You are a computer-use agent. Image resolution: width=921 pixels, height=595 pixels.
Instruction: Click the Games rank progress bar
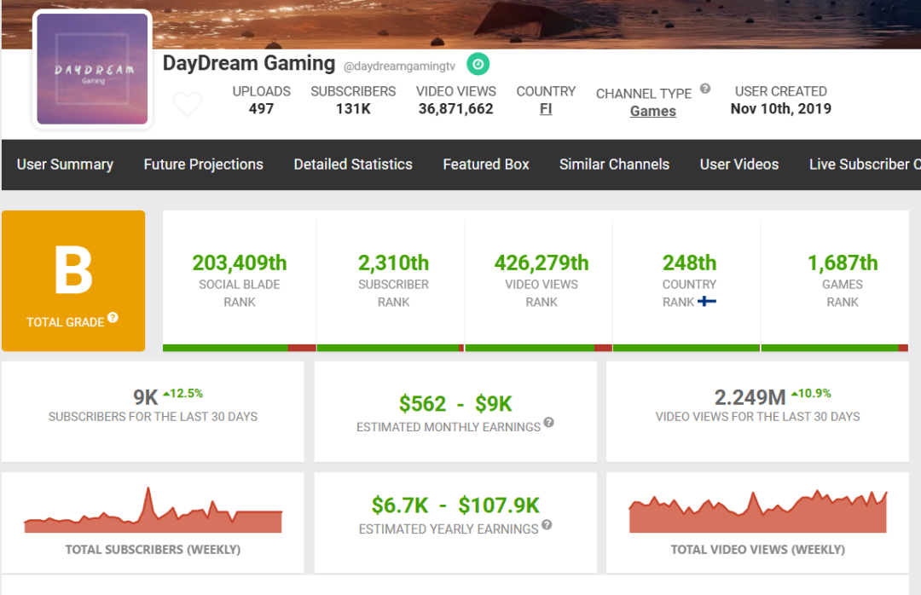(x=835, y=348)
